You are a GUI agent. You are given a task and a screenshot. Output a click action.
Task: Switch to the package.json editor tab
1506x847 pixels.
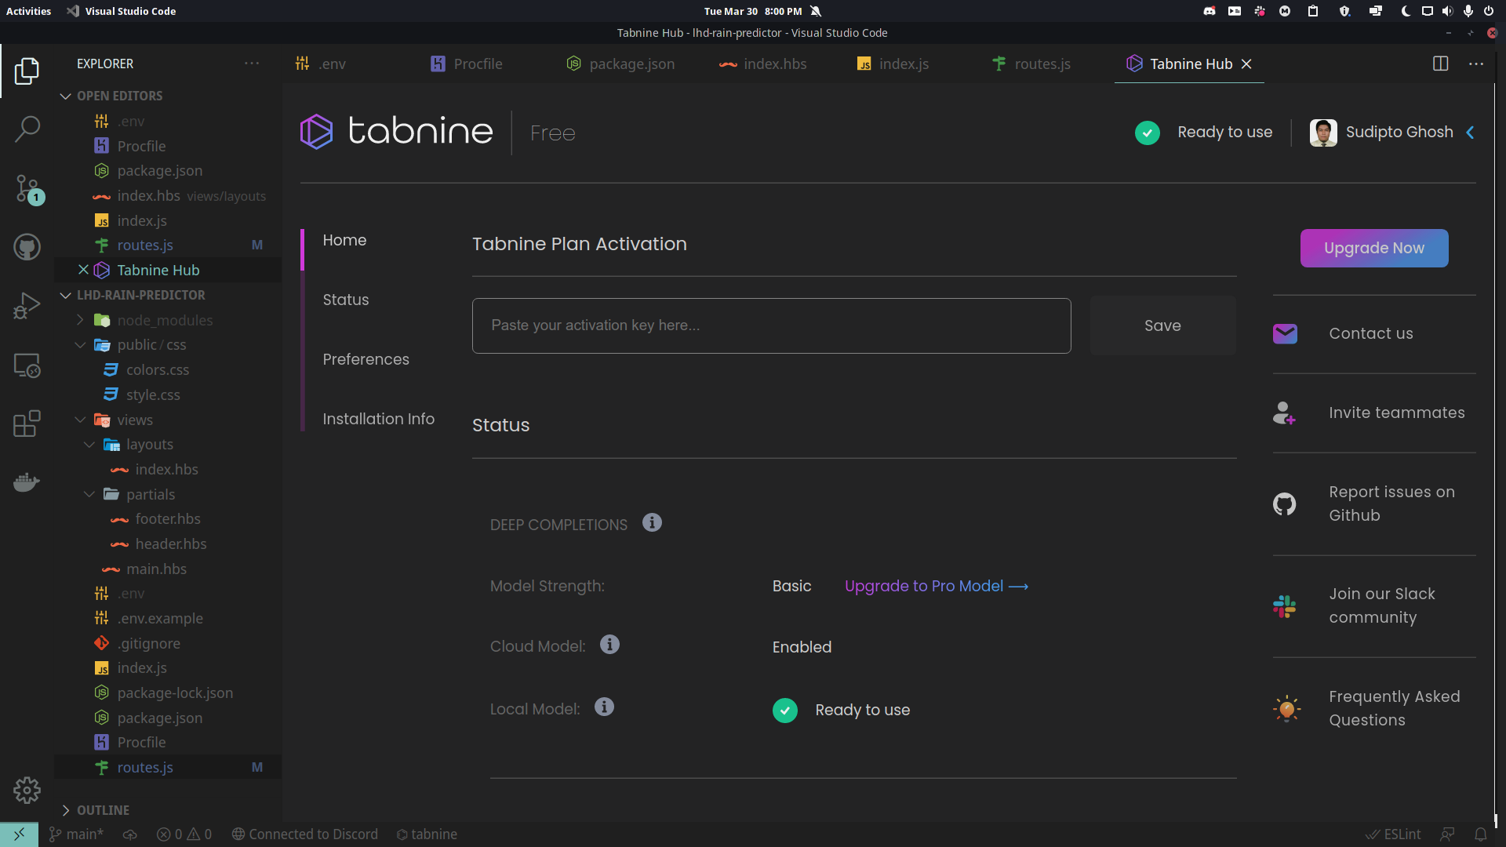(x=620, y=64)
